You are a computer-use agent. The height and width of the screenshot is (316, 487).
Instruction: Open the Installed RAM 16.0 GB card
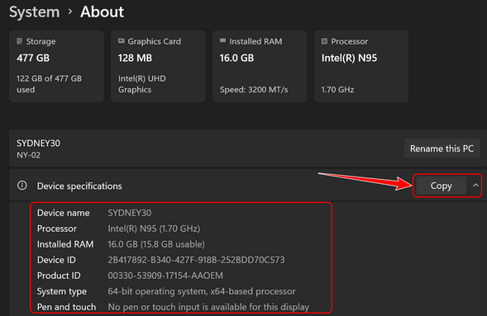pos(260,66)
